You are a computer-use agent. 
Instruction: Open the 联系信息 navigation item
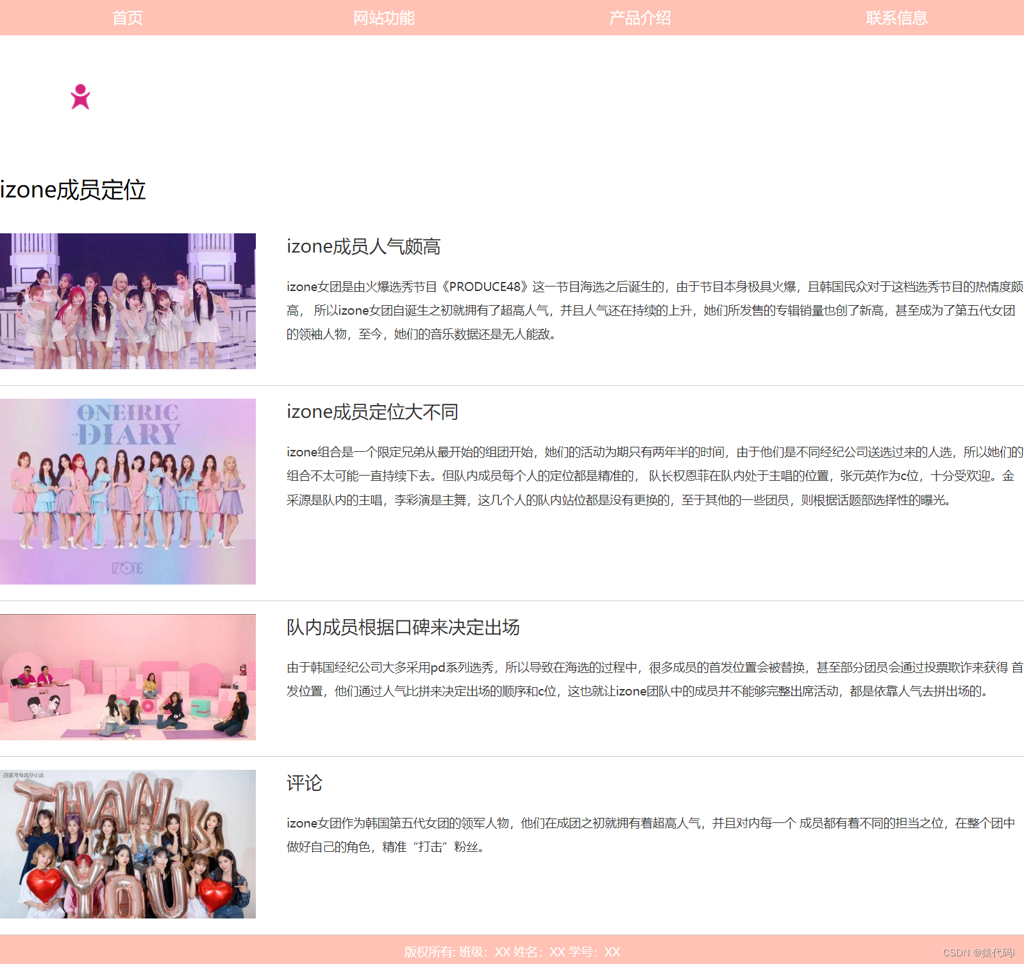(x=896, y=18)
